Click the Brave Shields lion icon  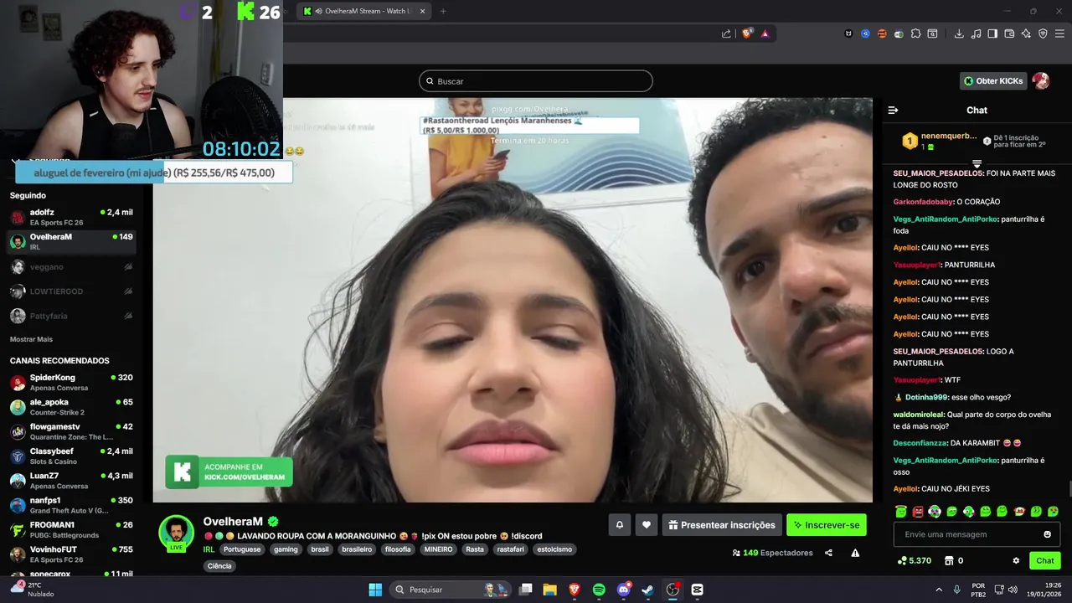(x=747, y=33)
